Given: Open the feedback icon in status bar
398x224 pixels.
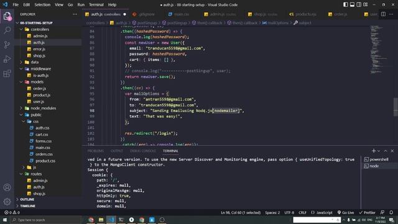Looking at the screenshot, I should tap(382, 213).
